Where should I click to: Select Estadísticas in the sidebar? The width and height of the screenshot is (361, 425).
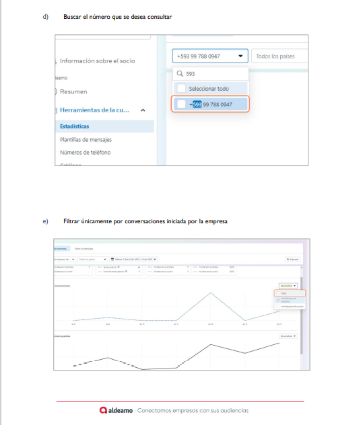(104, 126)
